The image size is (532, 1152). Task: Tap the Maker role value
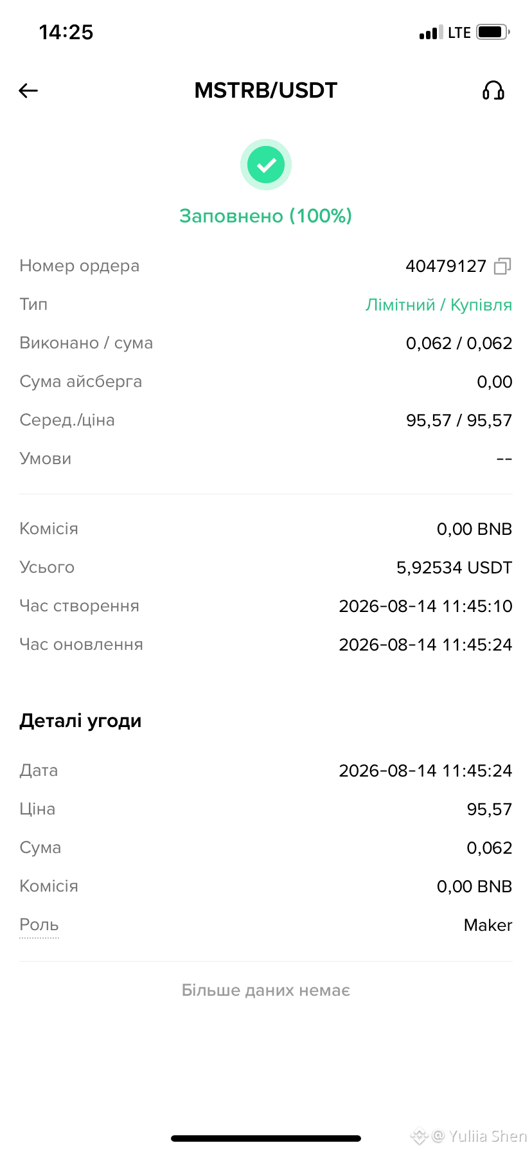[x=488, y=925]
